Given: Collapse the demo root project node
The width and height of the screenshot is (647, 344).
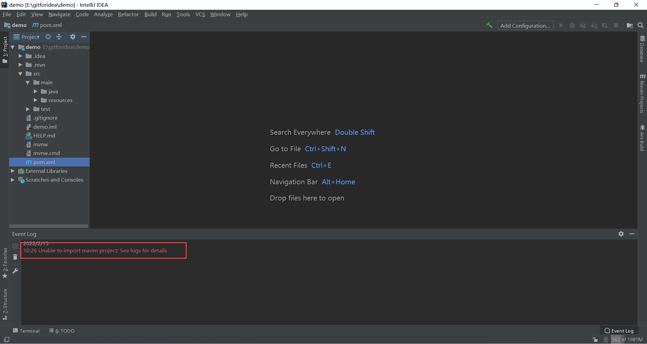Looking at the screenshot, I should coord(13,47).
